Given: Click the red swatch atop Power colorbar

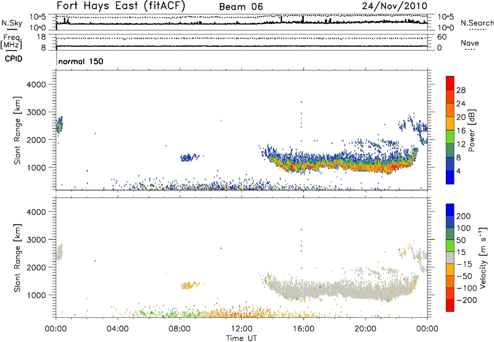Looking at the screenshot, I should [450, 83].
